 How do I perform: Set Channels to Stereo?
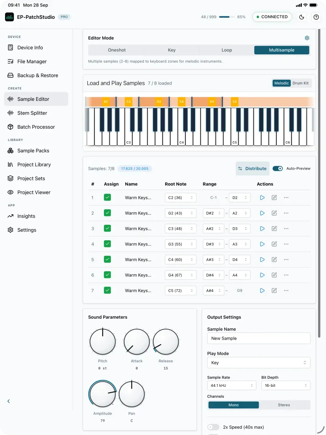pos(284,405)
